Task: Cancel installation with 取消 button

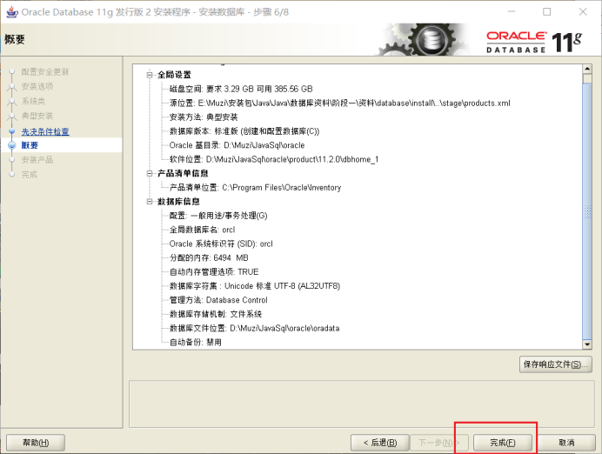Action: coord(566,443)
